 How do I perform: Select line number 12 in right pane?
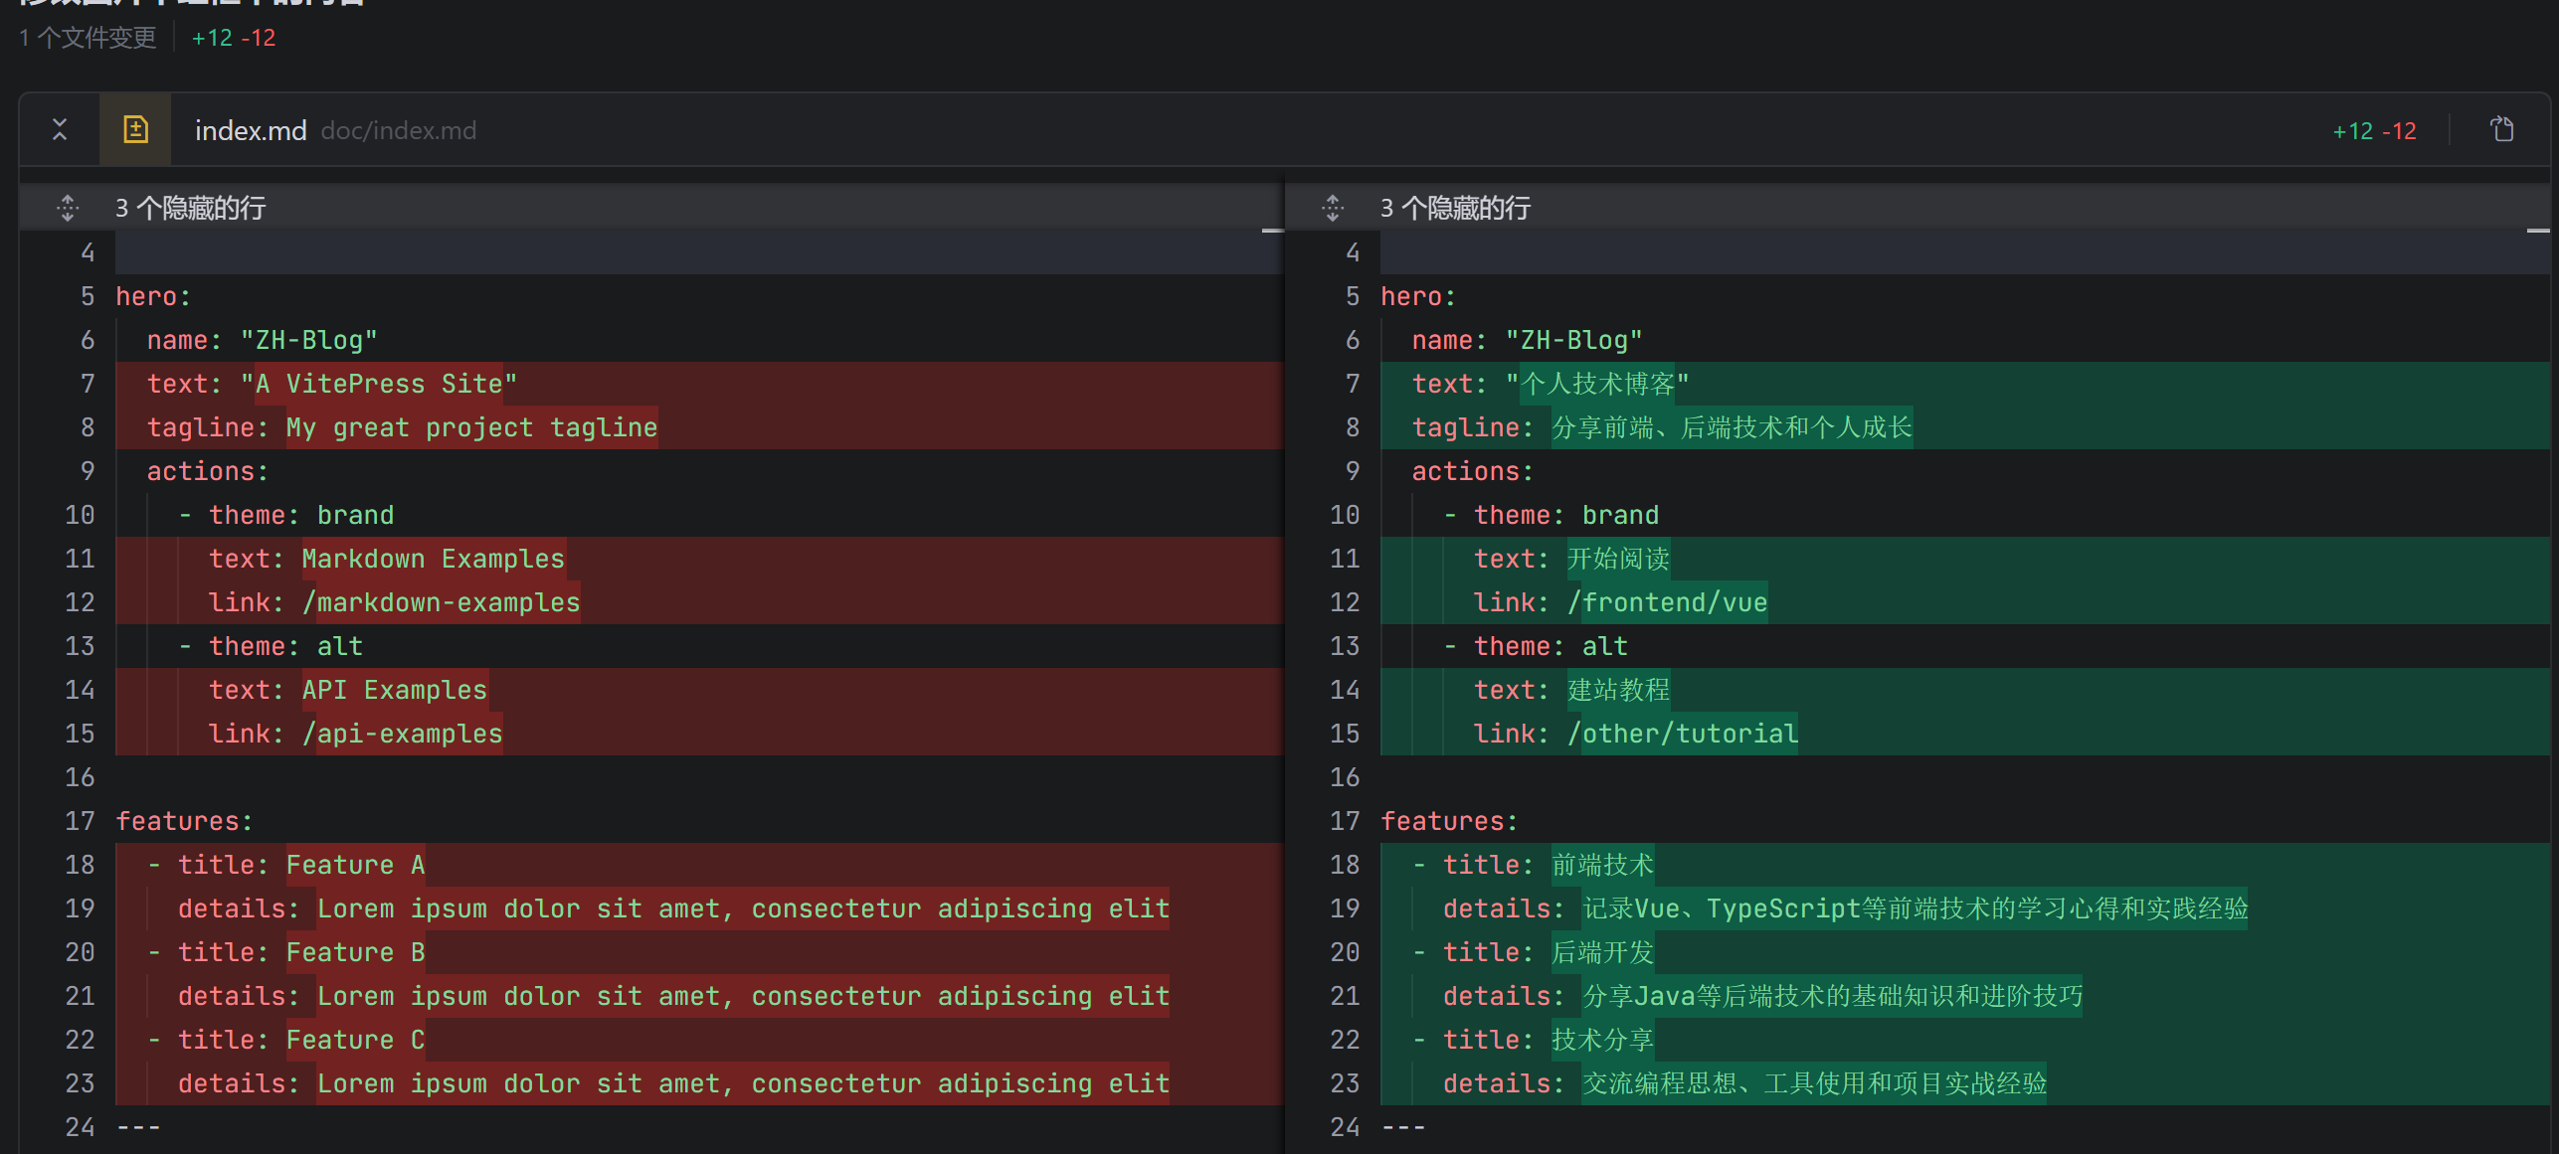[1345, 602]
